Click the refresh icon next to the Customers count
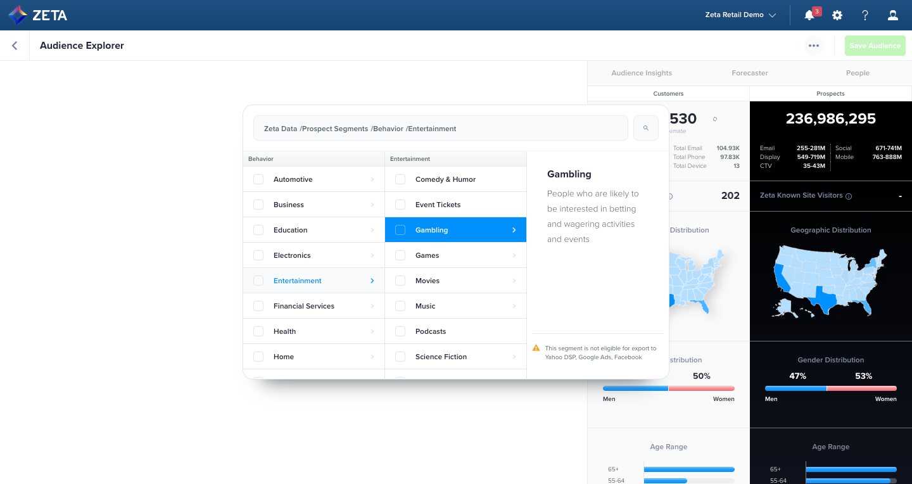 pyautogui.click(x=716, y=118)
